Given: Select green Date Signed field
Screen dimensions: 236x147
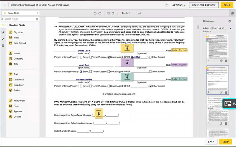Looking at the screenshot, I should pos(179,79).
